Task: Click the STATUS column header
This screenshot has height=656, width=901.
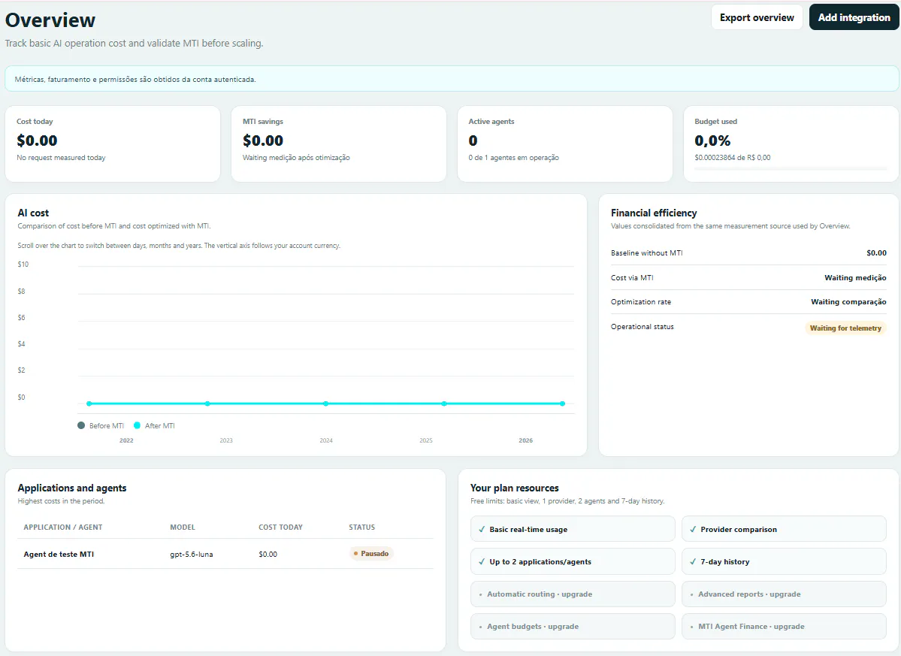Action: [362, 528]
